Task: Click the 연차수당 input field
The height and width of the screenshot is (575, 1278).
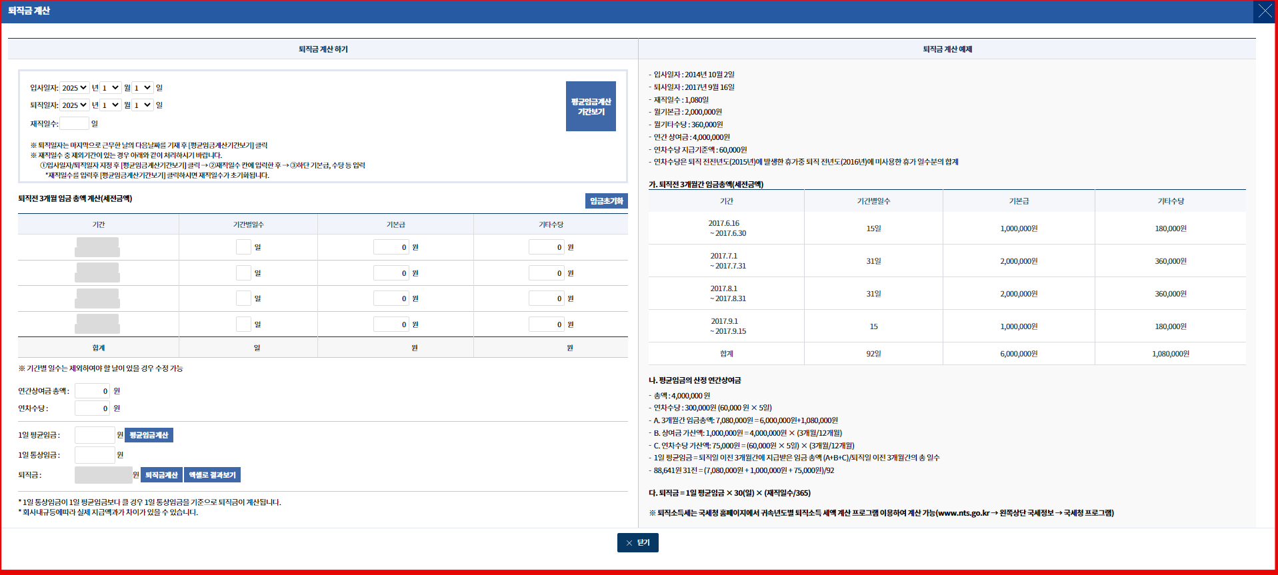Action: [93, 408]
